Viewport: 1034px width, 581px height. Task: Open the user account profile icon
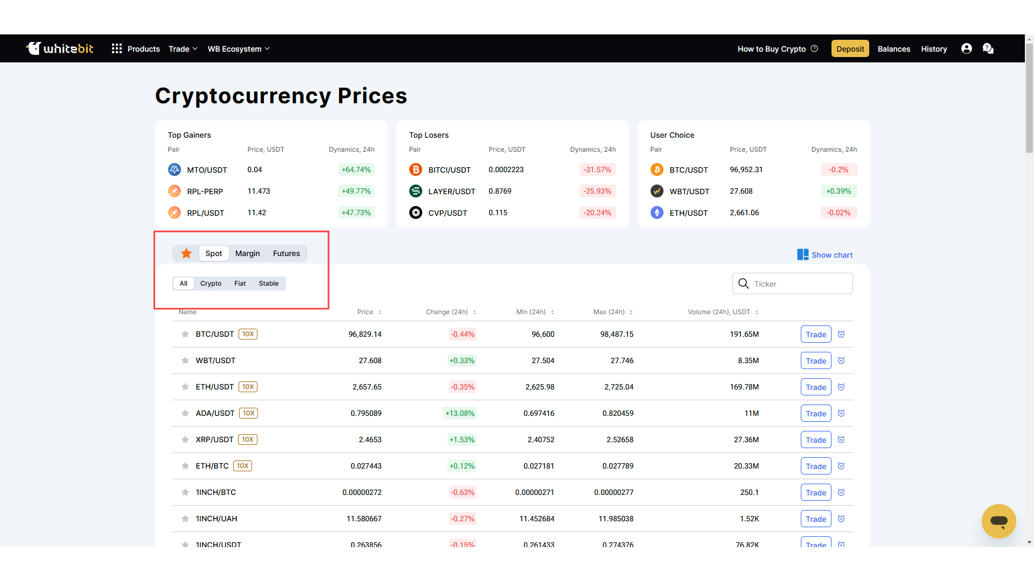coord(967,49)
